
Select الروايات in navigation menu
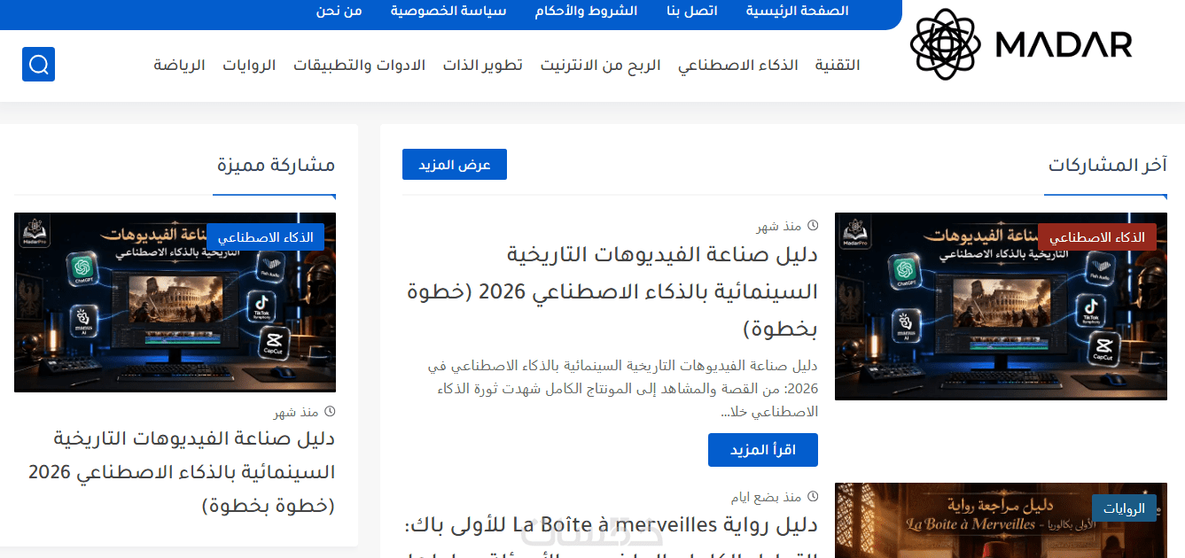[249, 66]
